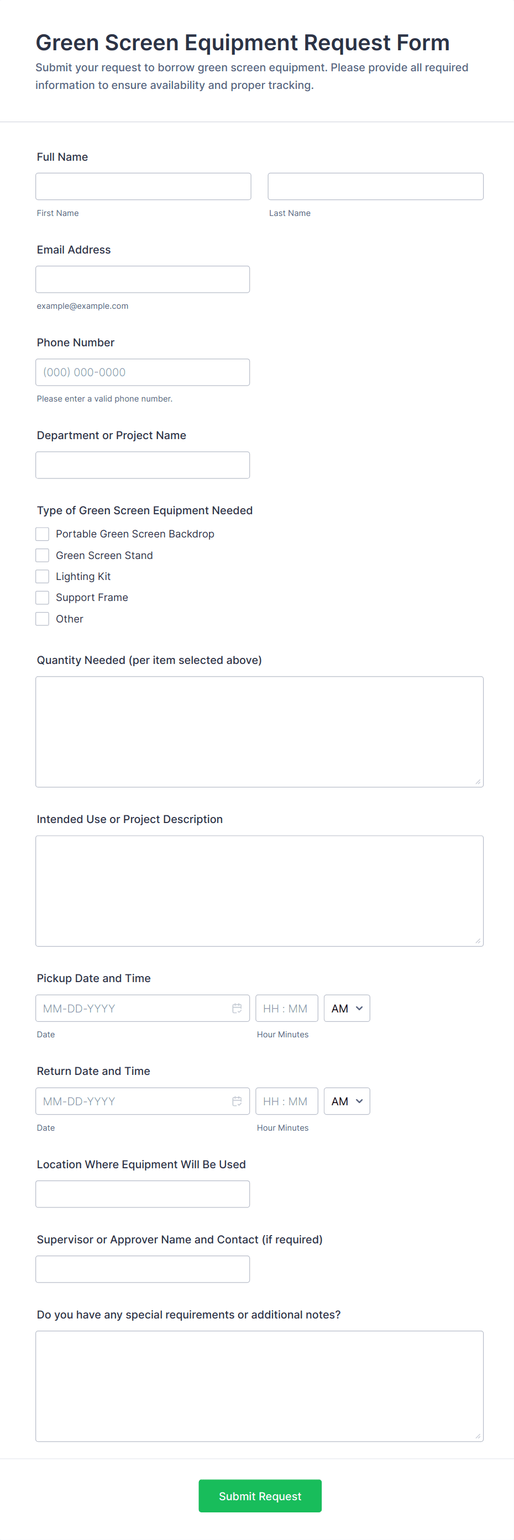Click the Return time HH:MM field
Image resolution: width=514 pixels, height=1540 pixels.
tap(286, 1101)
